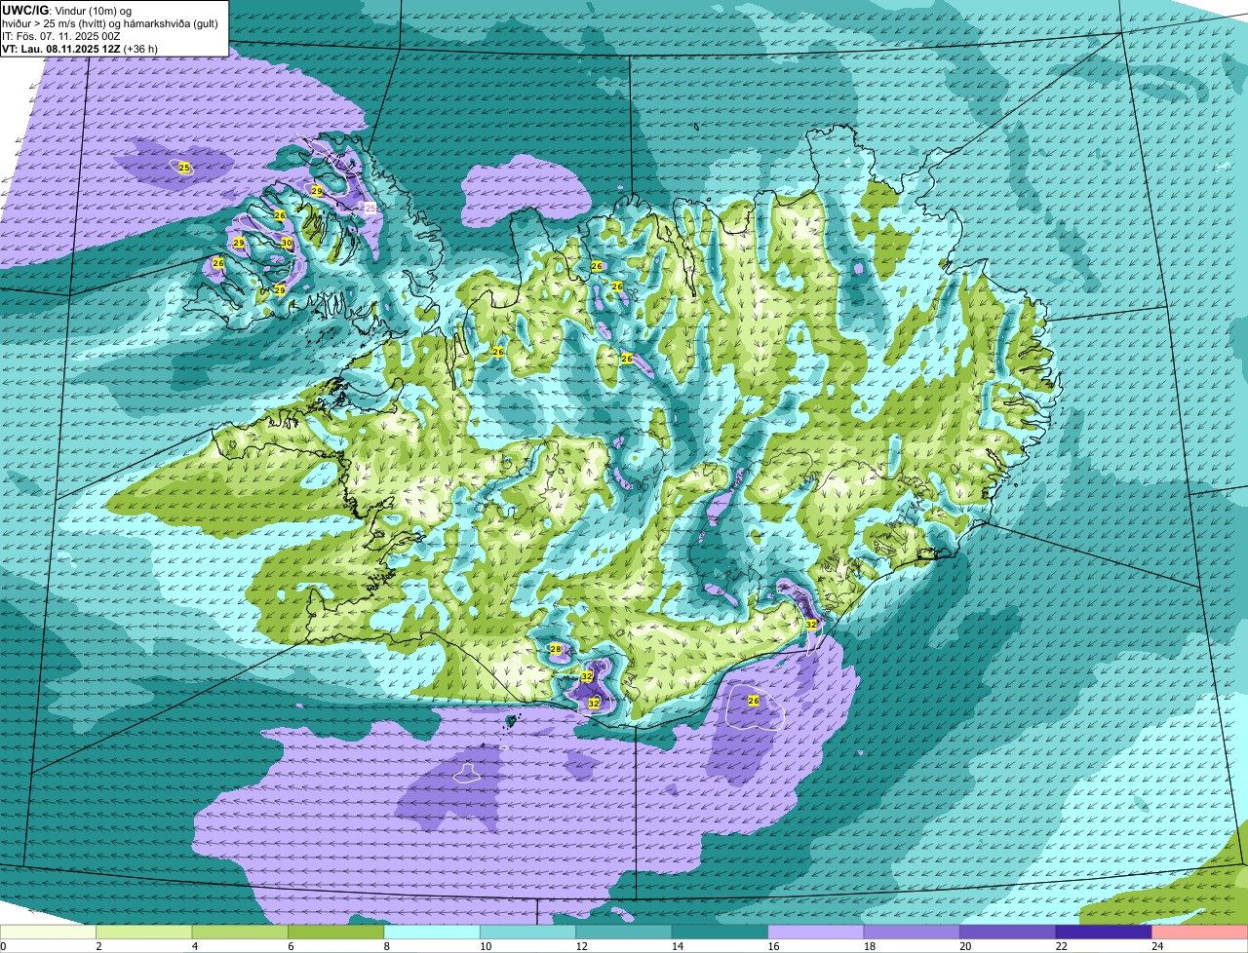Choose the 12–14 m/s teal legend swatch
This screenshot has width=1248, height=953.
pyautogui.click(x=624, y=932)
